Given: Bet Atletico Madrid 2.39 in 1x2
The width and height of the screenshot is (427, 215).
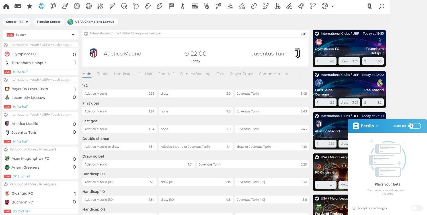Looking at the screenshot, I should tap(119, 94).
